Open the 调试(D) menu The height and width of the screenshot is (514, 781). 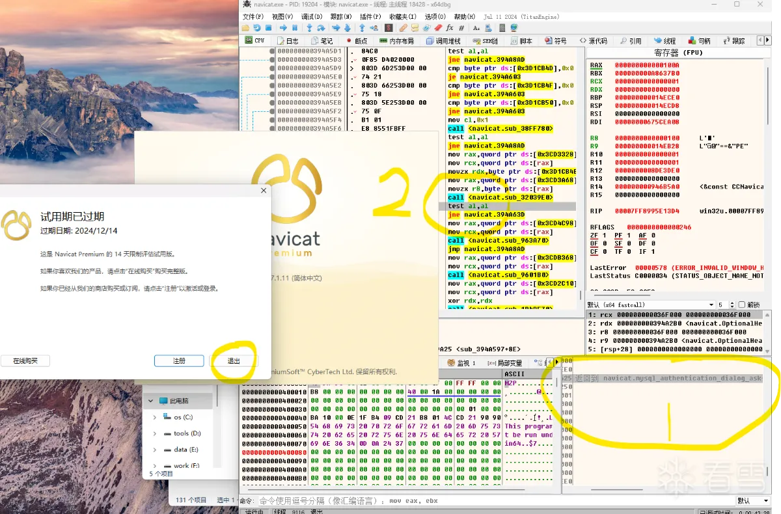click(x=312, y=16)
